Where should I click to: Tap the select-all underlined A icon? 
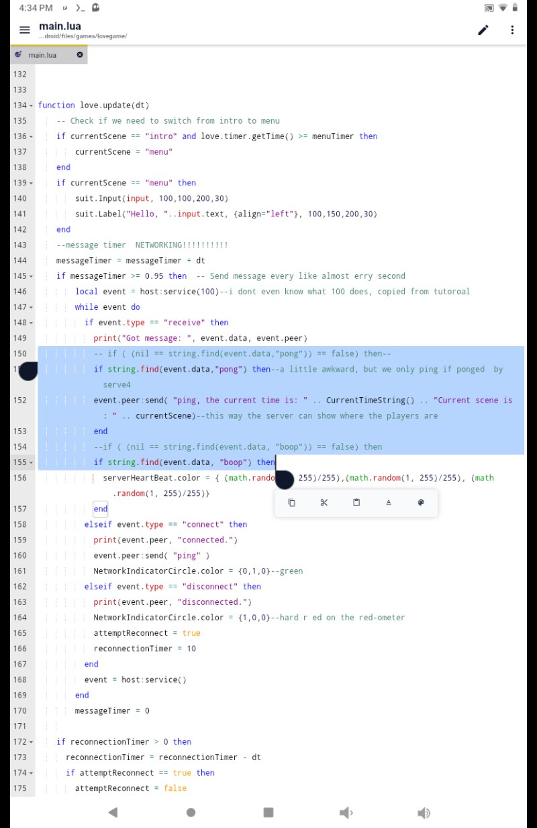[x=389, y=503]
